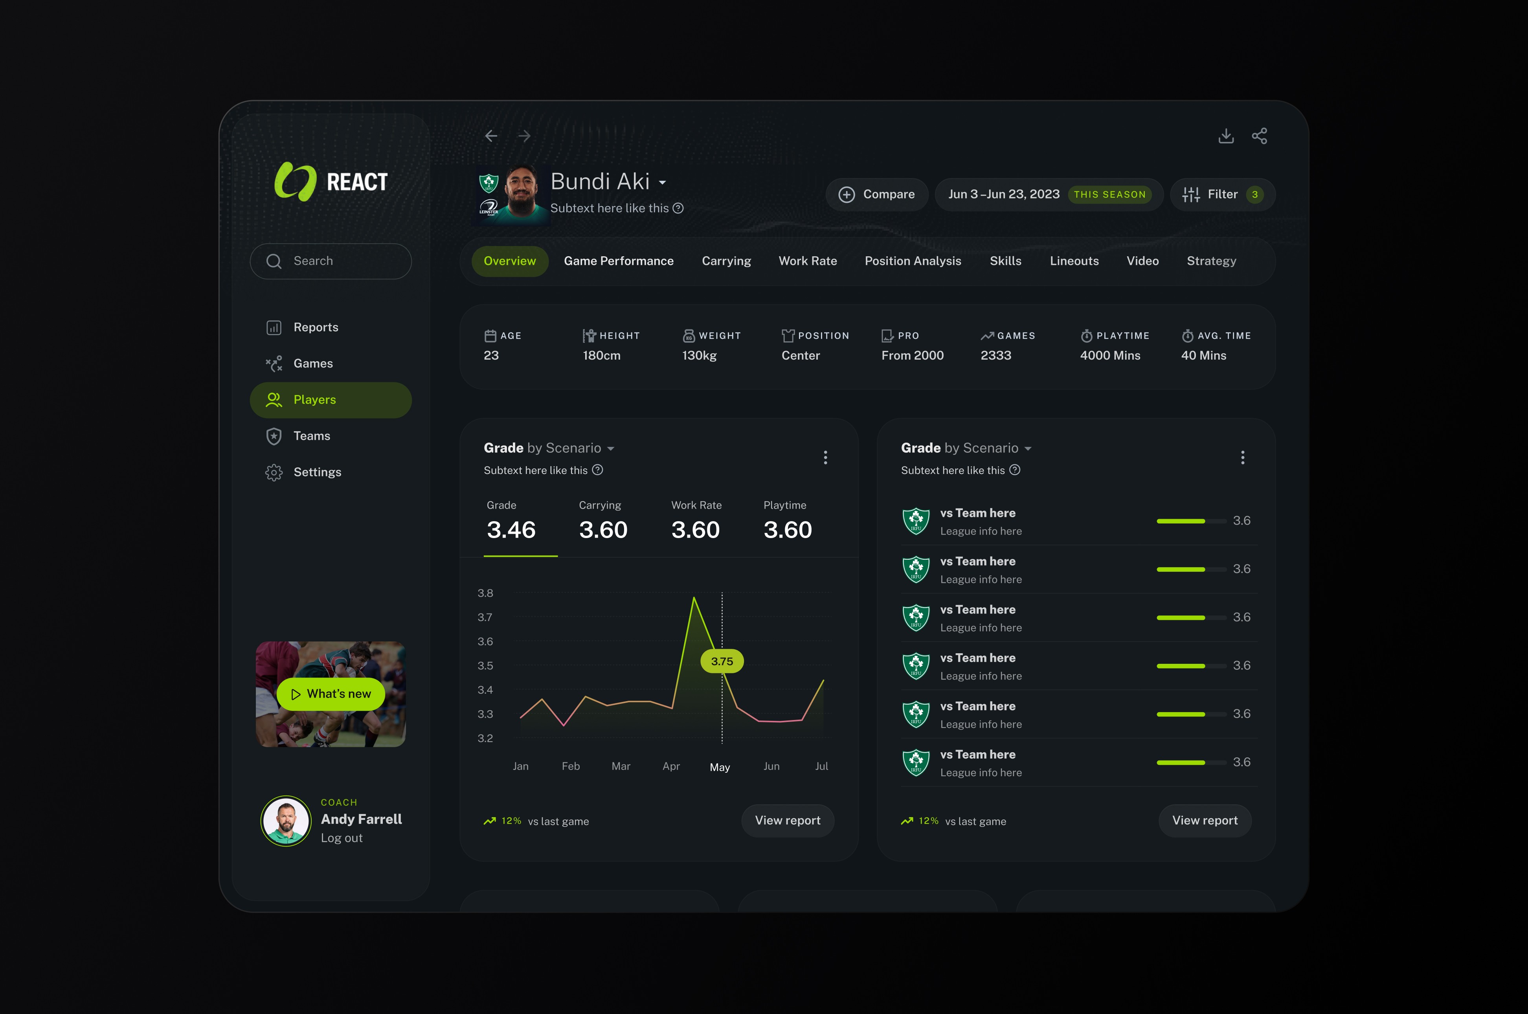Viewport: 1528px width, 1014px height.
Task: Expand the left Grade by Scenario dropdown
Action: (x=610, y=449)
